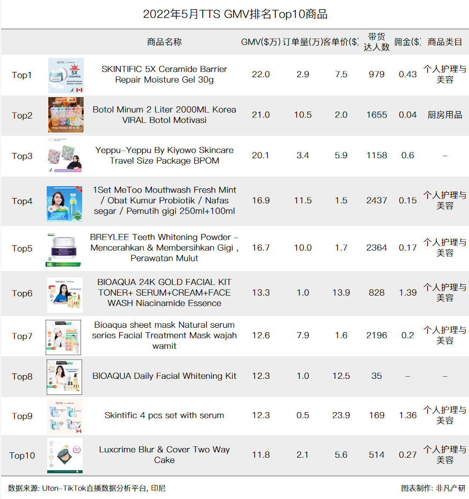This screenshot has width=469, height=499.
Task: Click the 'Top1' rank label
Action: click(x=21, y=75)
